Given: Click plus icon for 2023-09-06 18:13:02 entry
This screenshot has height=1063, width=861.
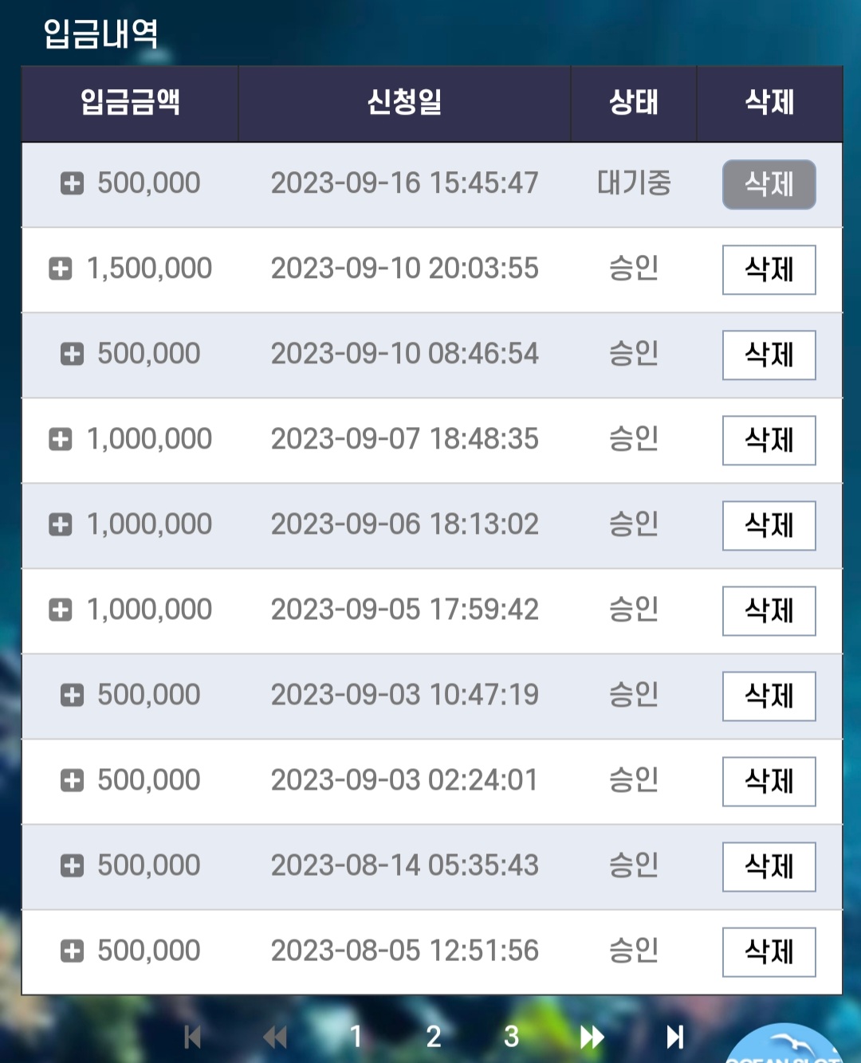Looking at the screenshot, I should coord(61,524).
